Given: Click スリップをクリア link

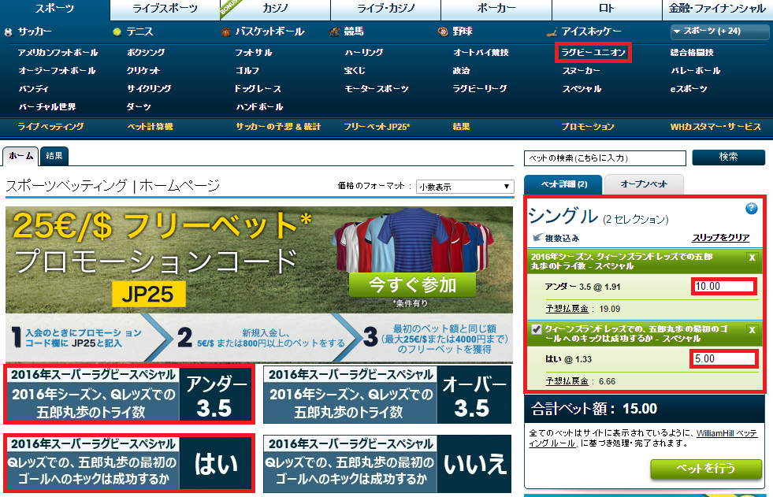Looking at the screenshot, I should click(x=721, y=238).
